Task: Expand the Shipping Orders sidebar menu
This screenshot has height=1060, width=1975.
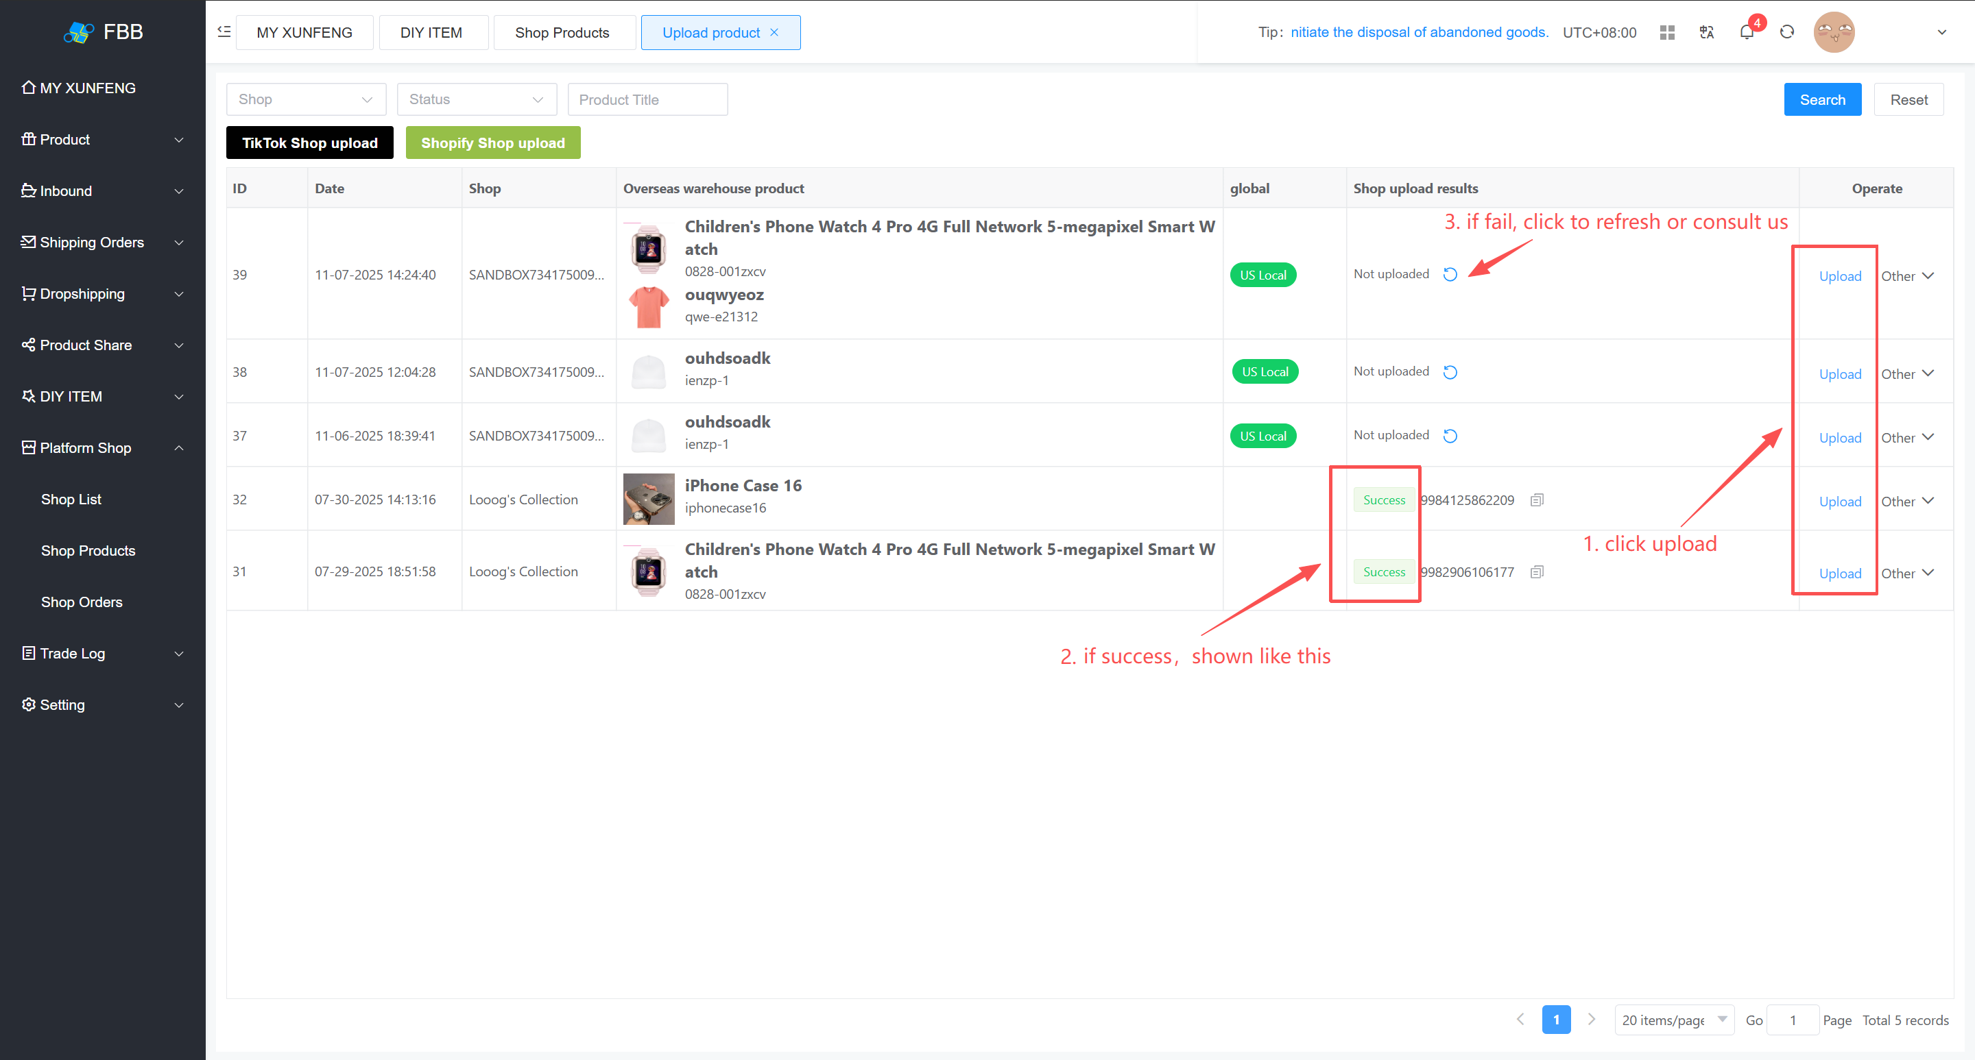Action: [x=103, y=242]
